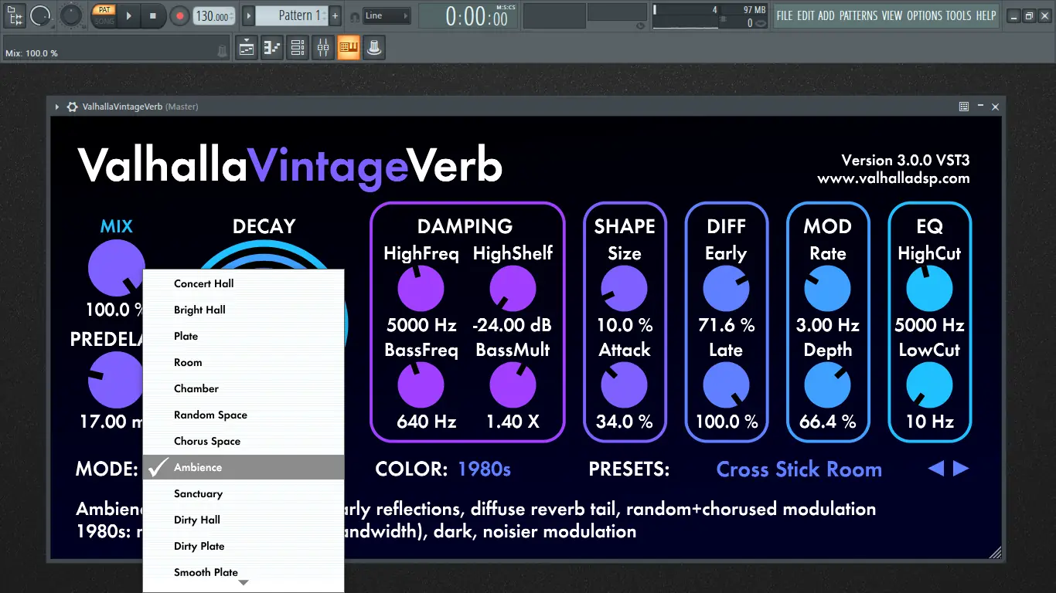Select the checked Ambience mode

click(244, 467)
